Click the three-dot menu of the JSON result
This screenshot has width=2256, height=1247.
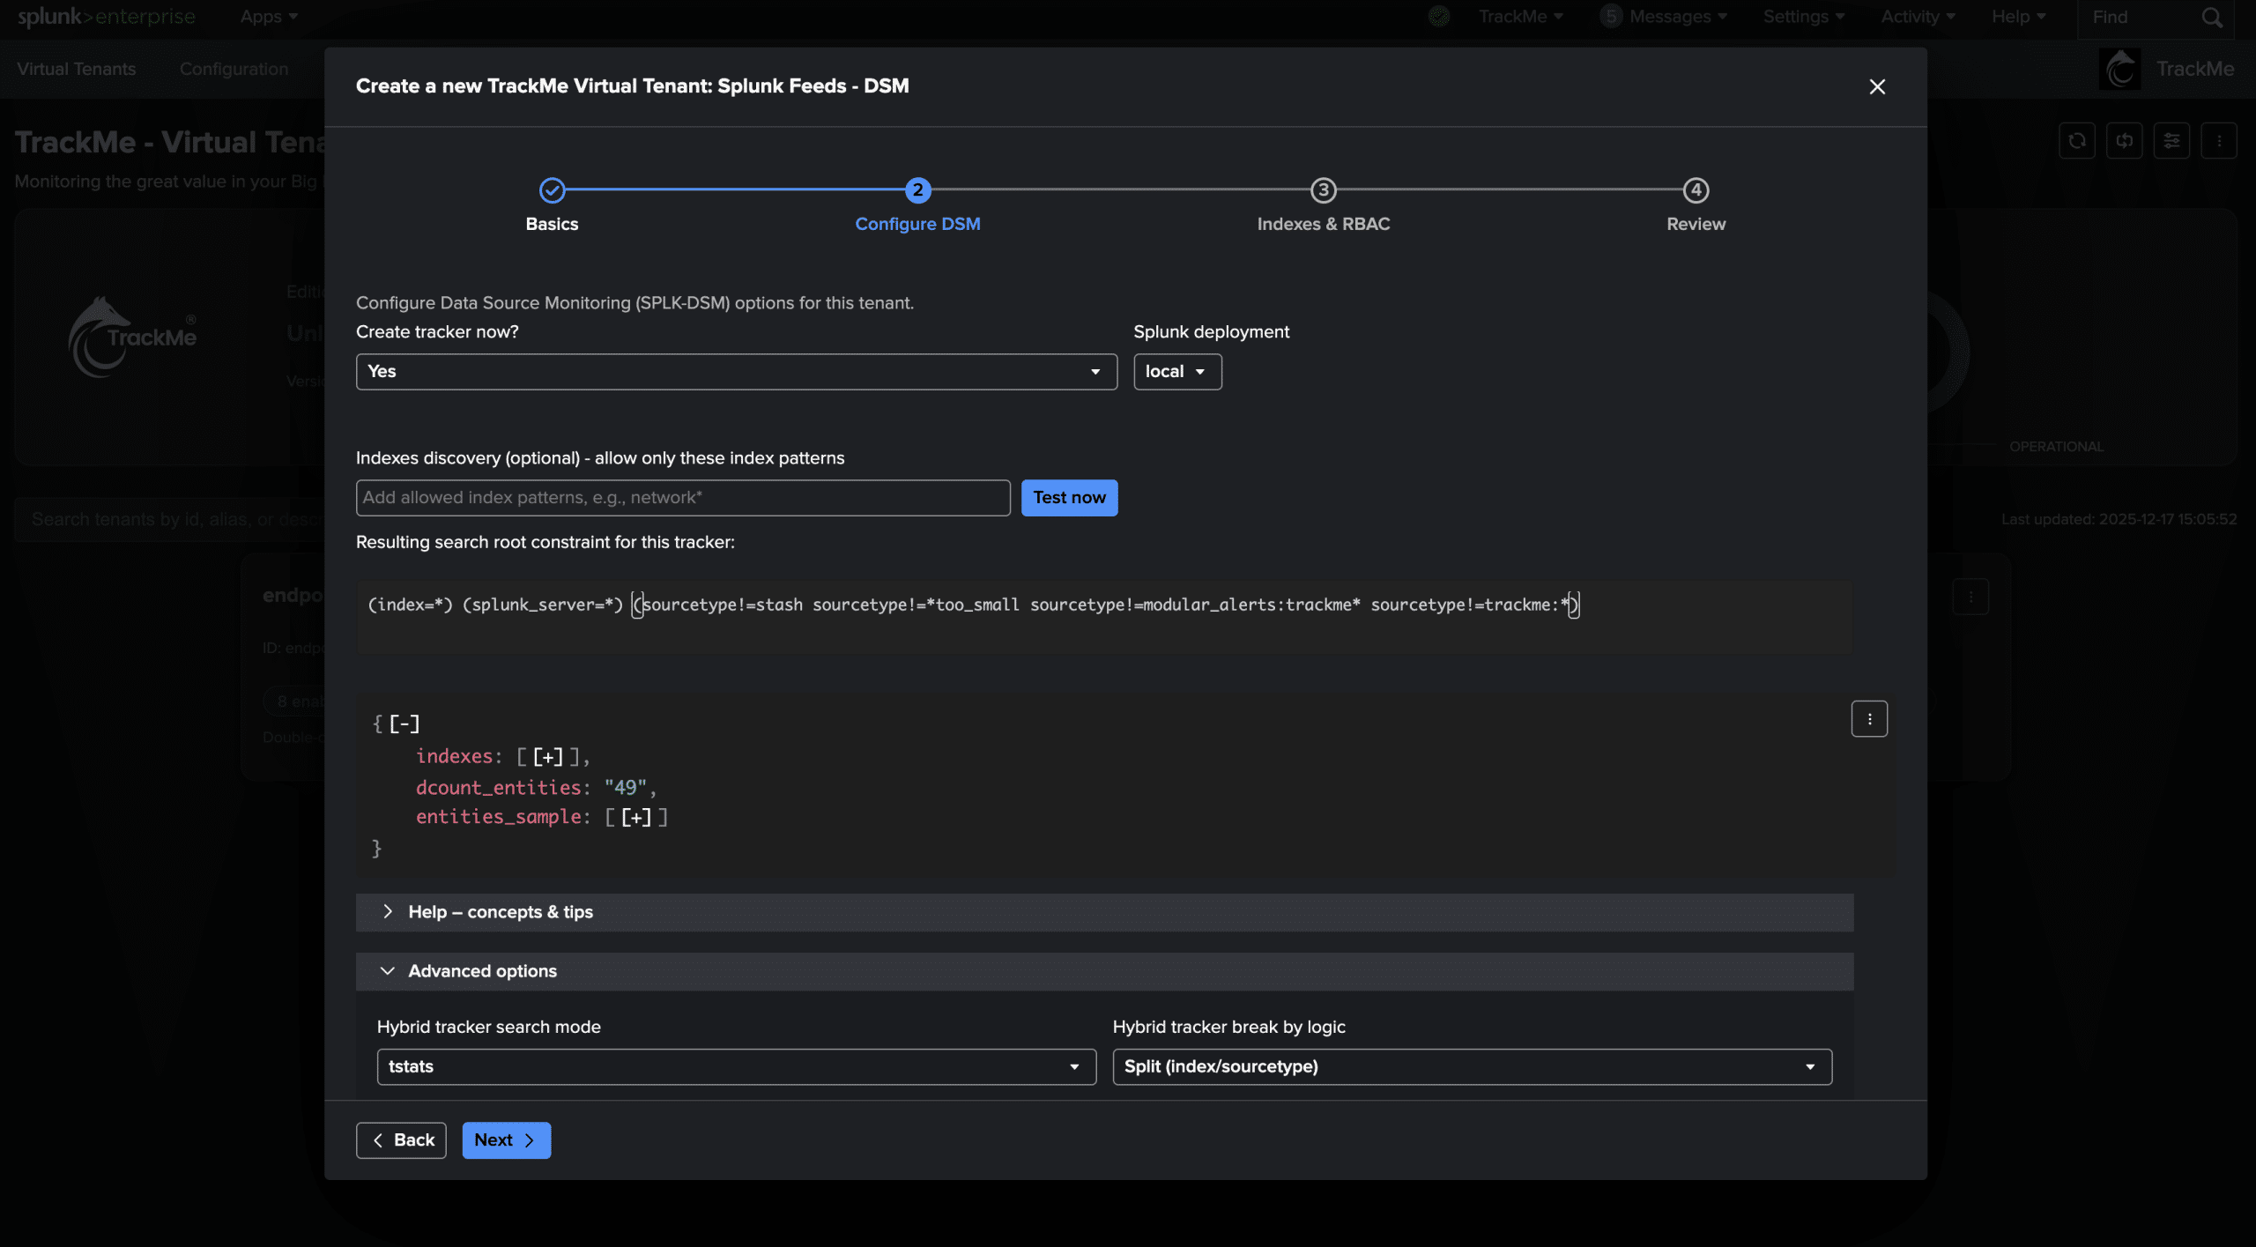click(1868, 719)
